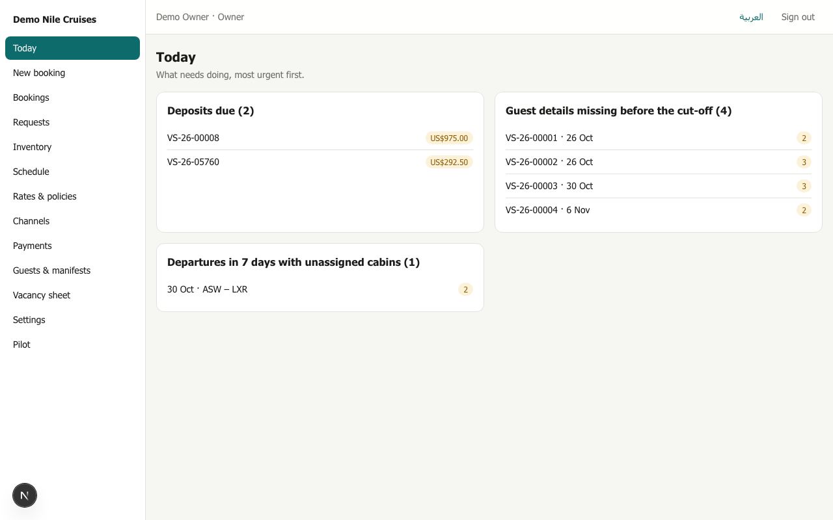Open the Inventory page
Screen dimensions: 833x520
point(72,147)
